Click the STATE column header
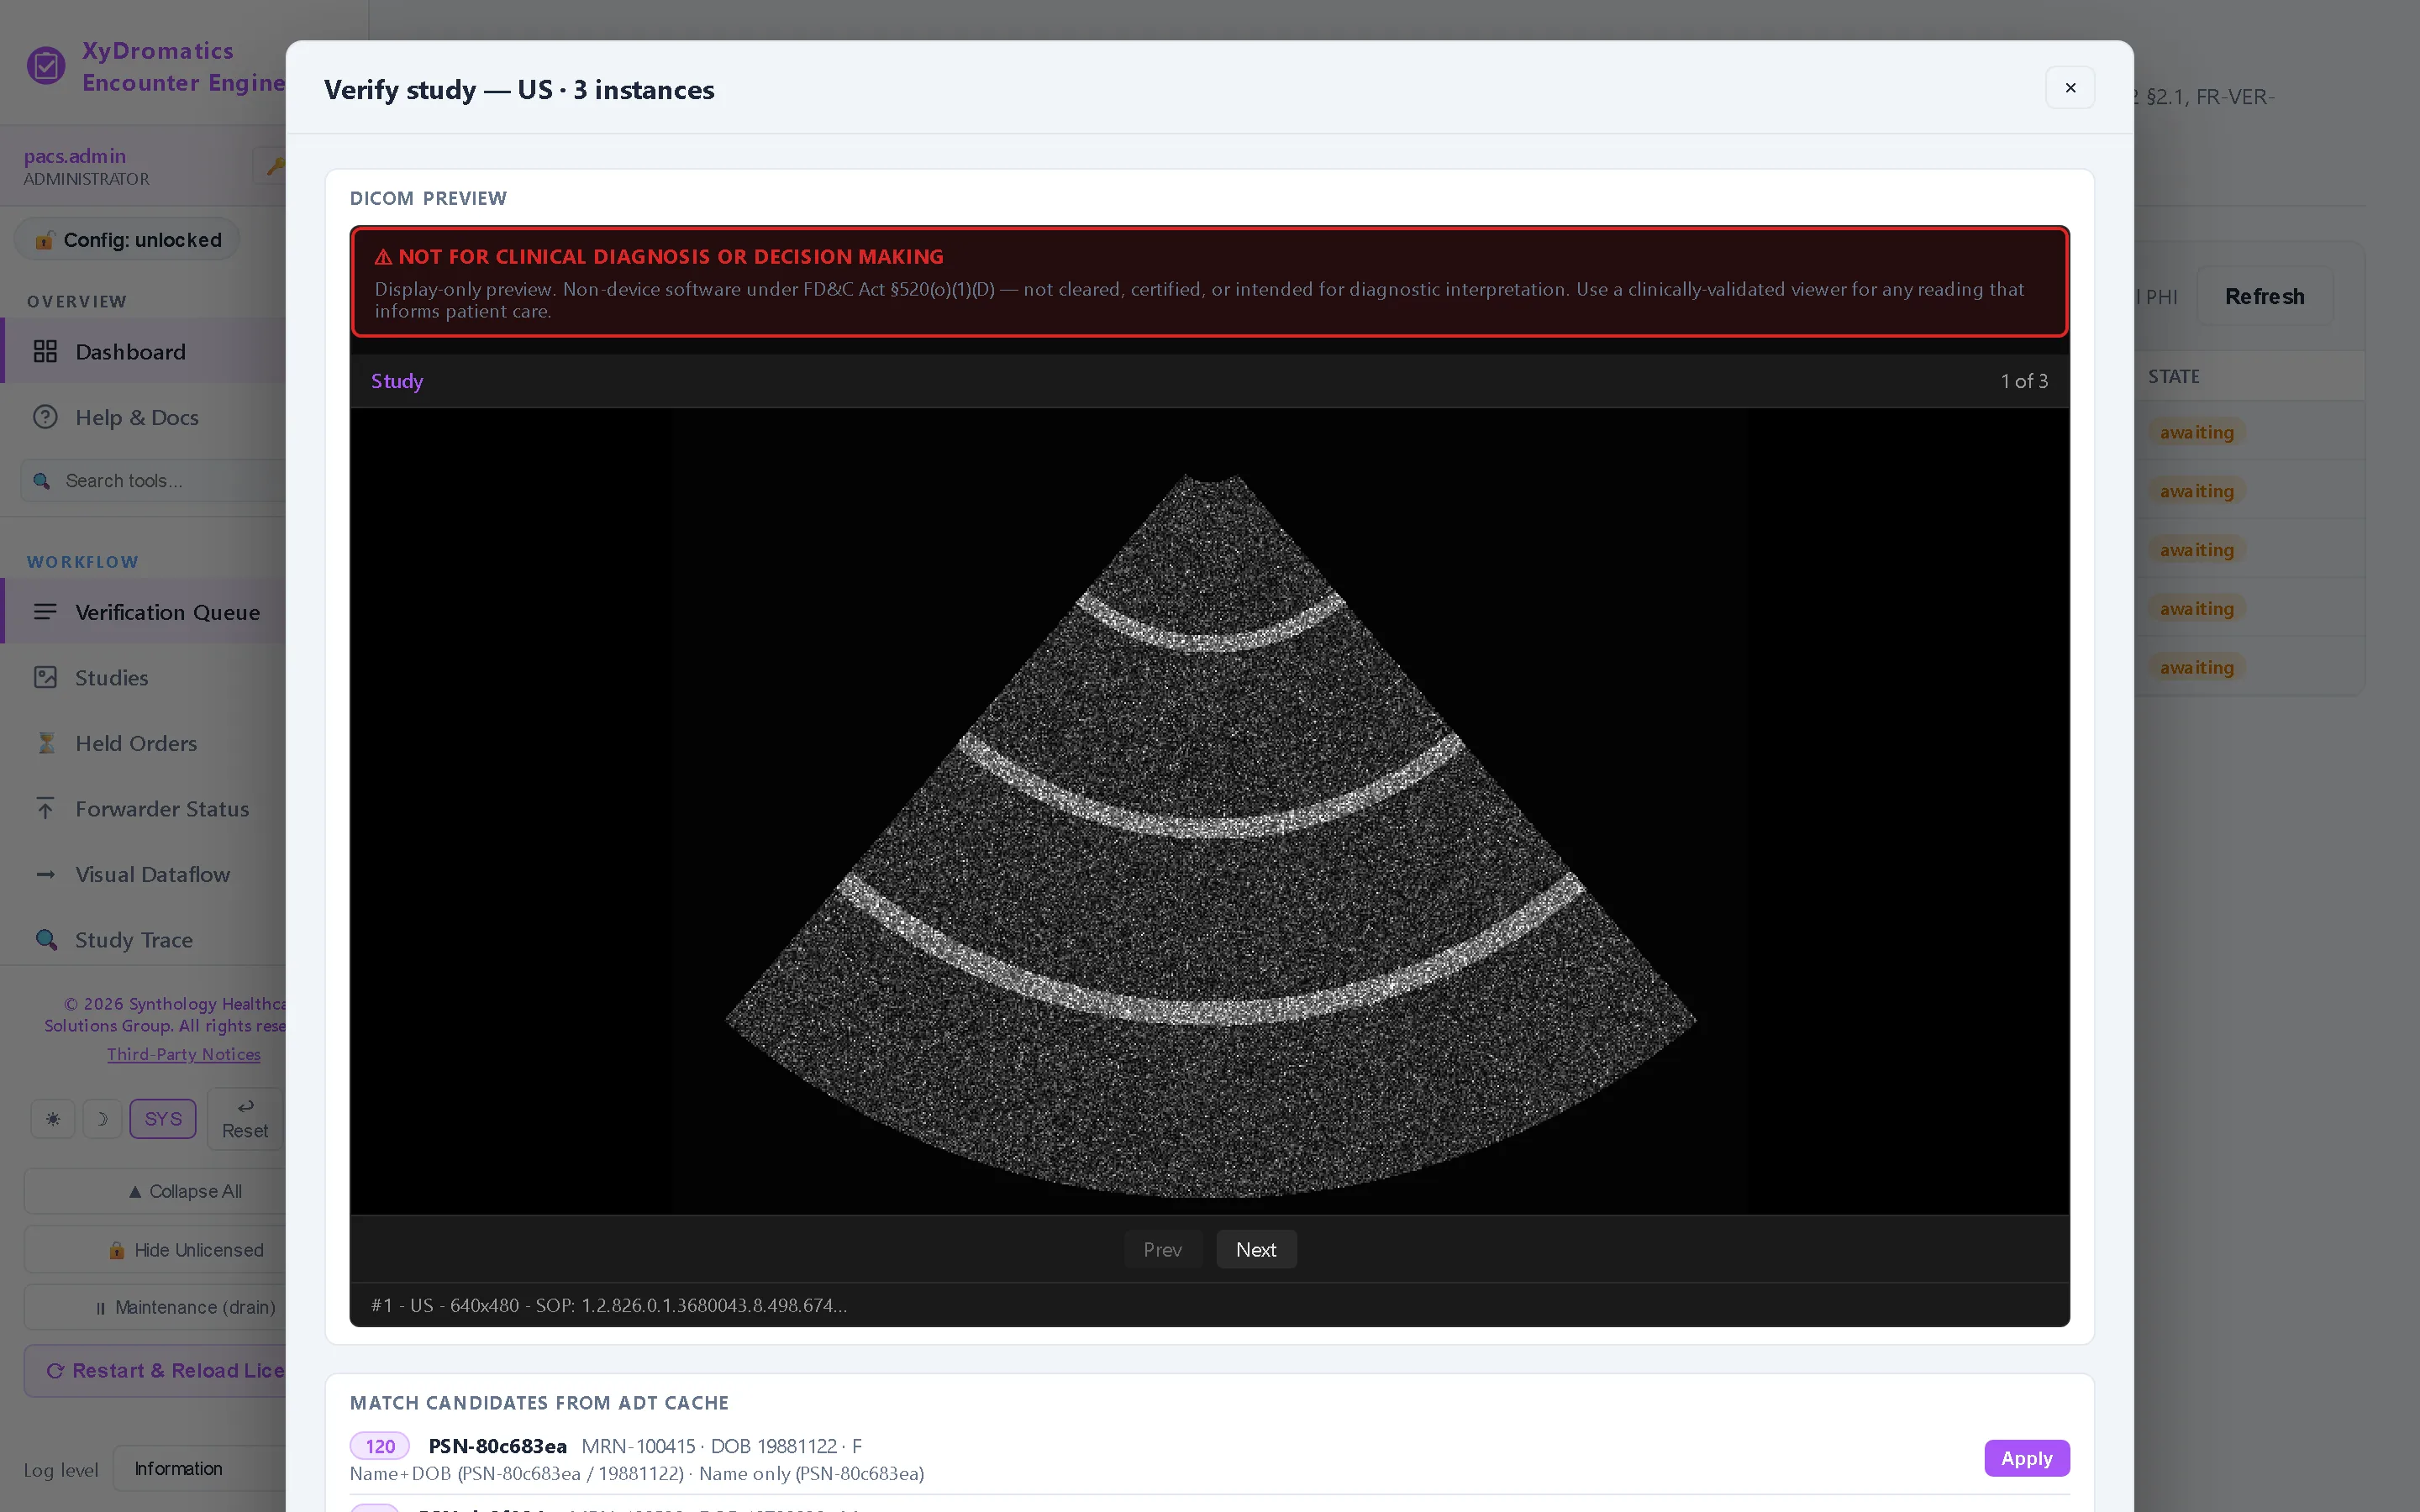The image size is (2420, 1512). [2173, 376]
